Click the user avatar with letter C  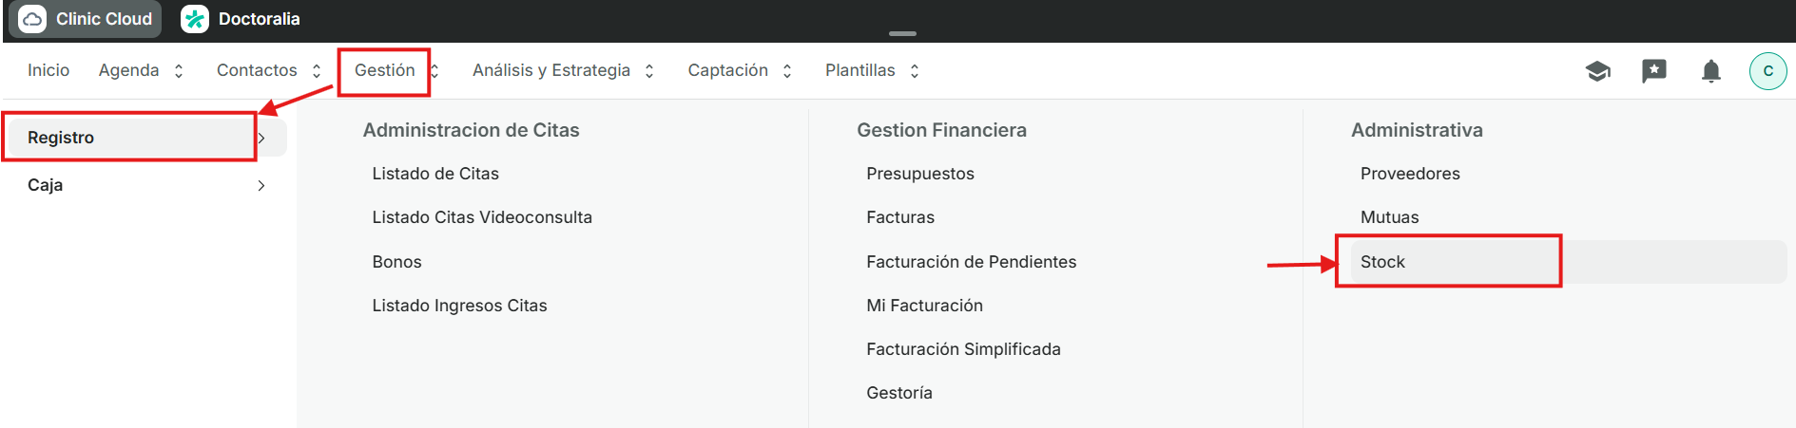tap(1767, 71)
